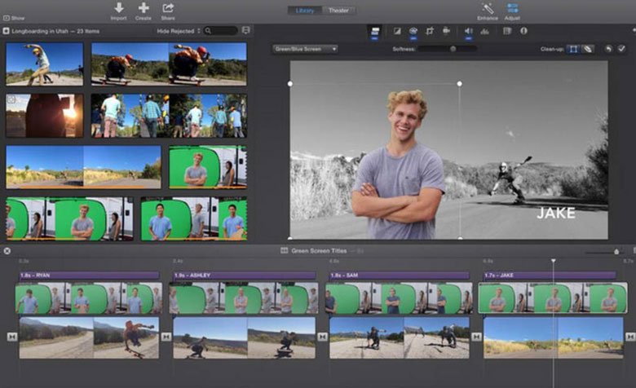This screenshot has height=388, width=636.
Task: Click the transition icon after the last clip
Action: tap(630, 337)
